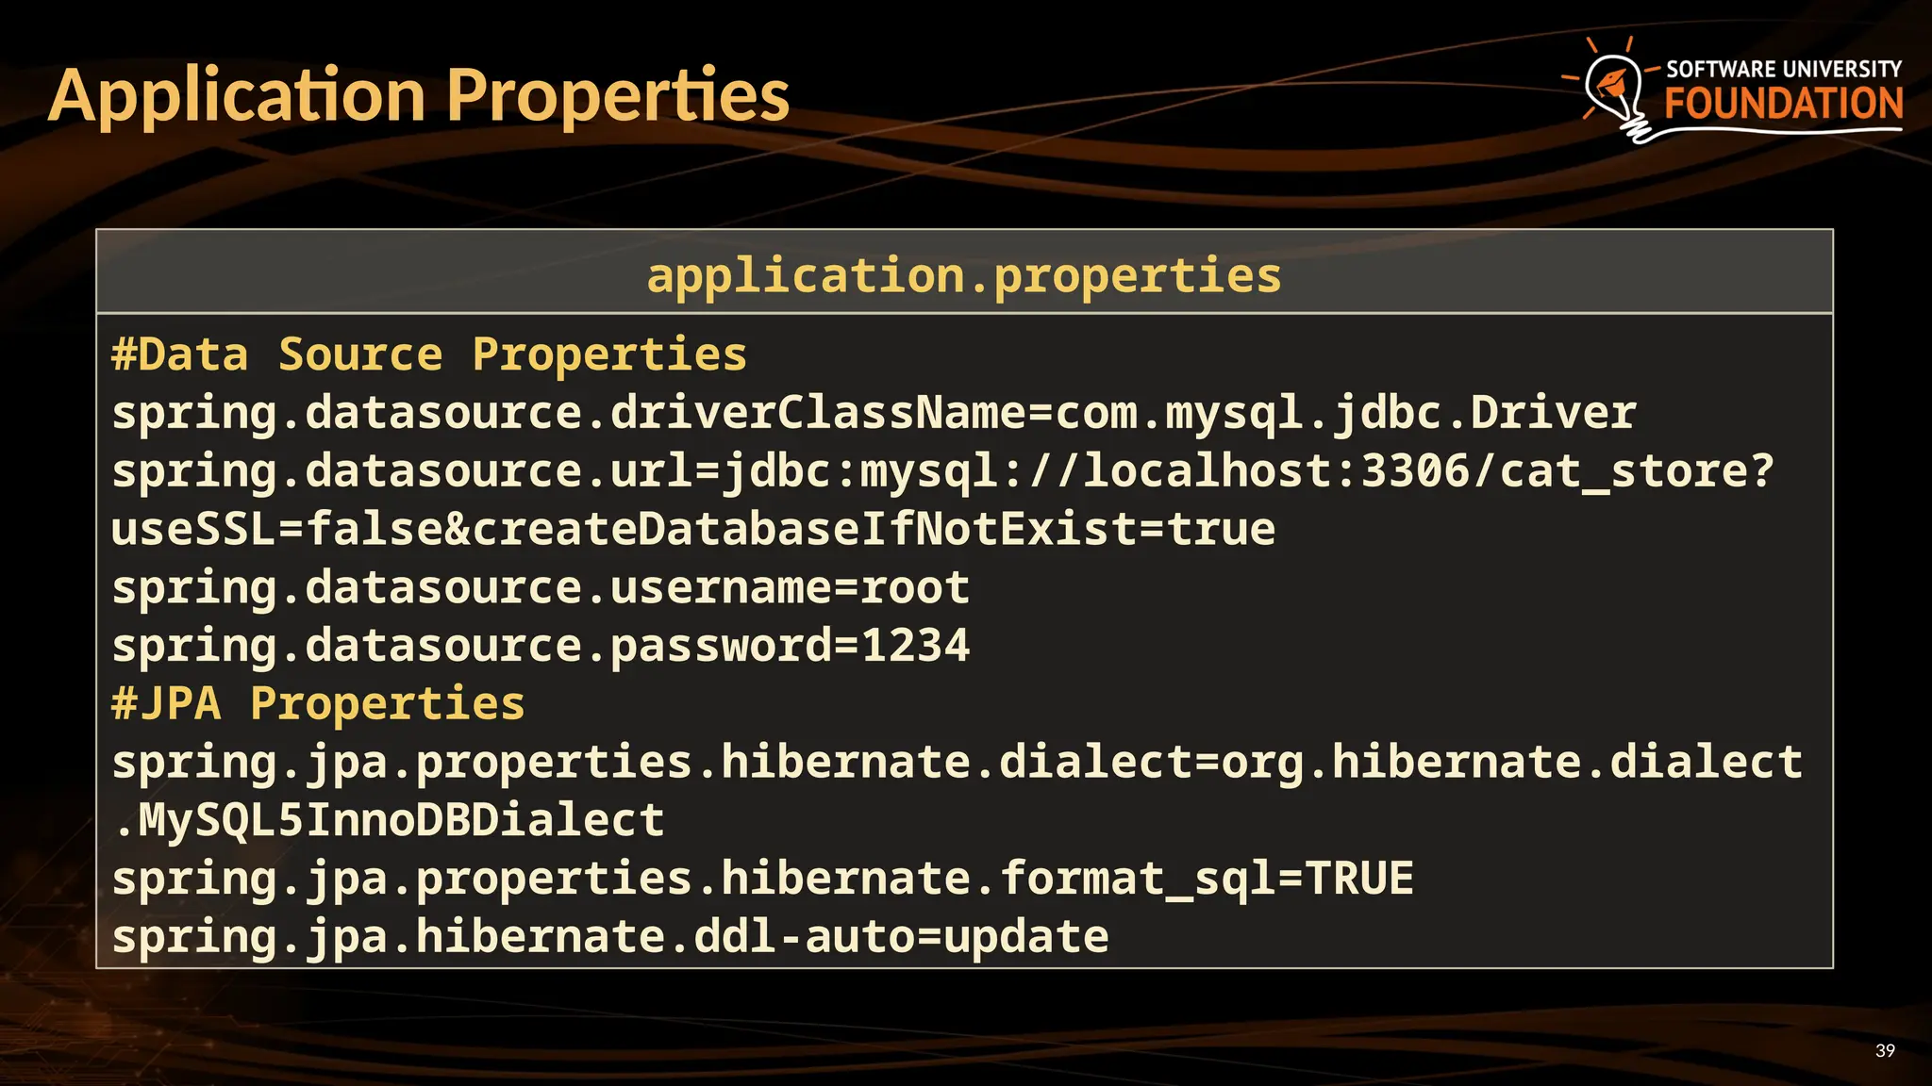Click the word com.mysql.jdbc.Driver
1932x1086 pixels.
(x=1345, y=413)
